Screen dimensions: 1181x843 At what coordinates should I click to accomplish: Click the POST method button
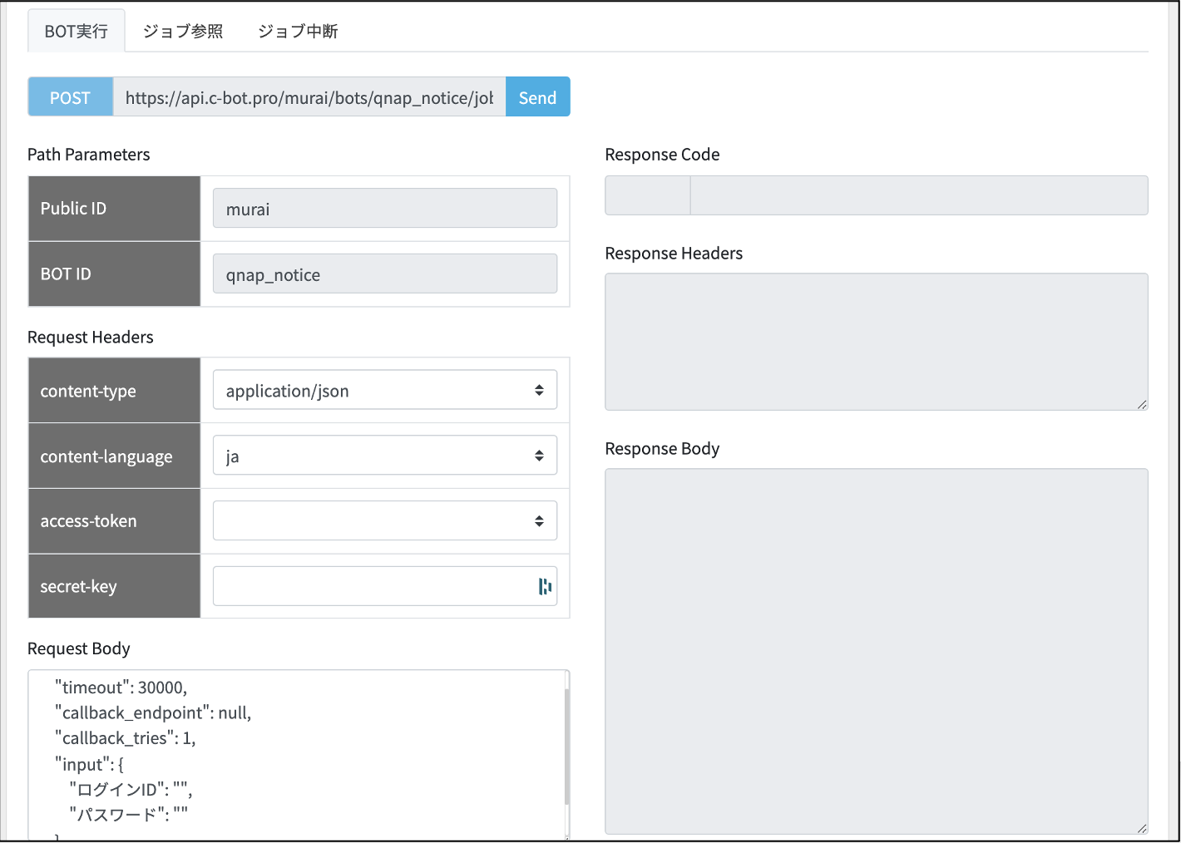(70, 97)
